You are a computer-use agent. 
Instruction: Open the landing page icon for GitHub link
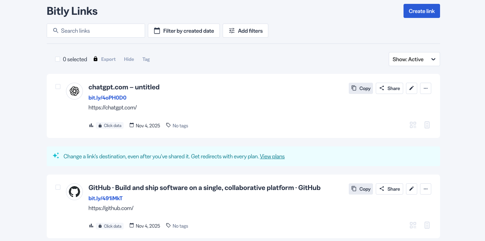[x=427, y=225]
